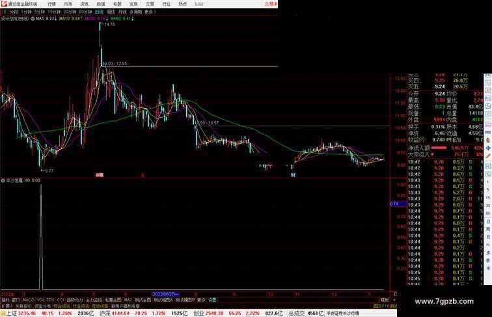Open the 关联报价 tab
492x317 pixels.
tap(23, 306)
